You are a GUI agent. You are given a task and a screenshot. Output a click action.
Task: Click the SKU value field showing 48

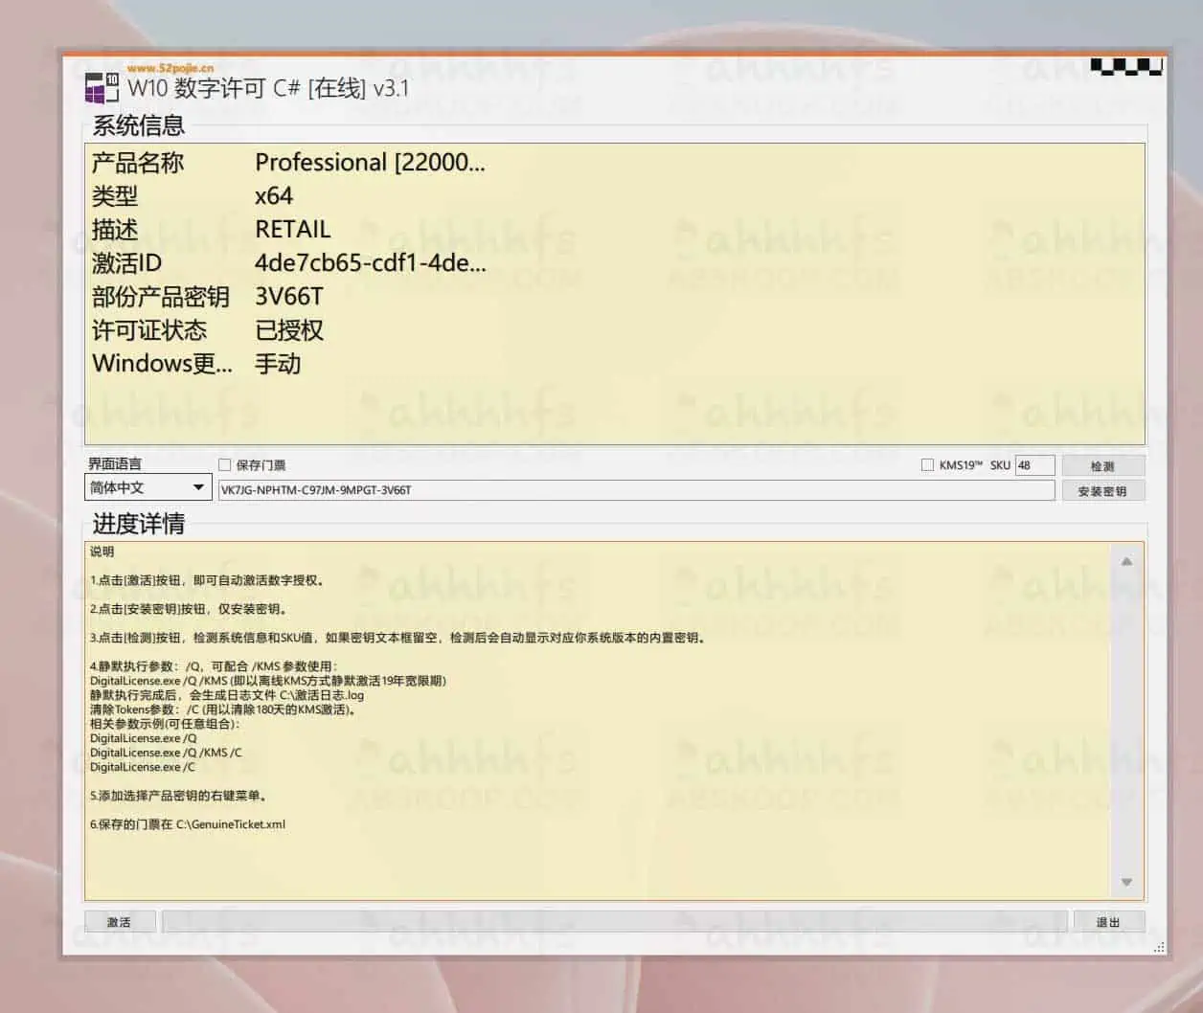click(x=1037, y=464)
